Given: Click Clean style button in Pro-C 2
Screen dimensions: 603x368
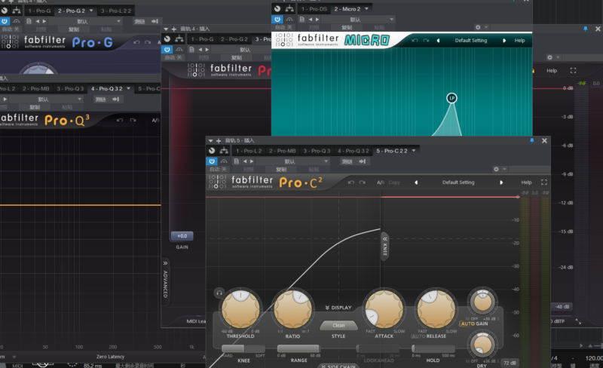Looking at the screenshot, I should 338,326.
